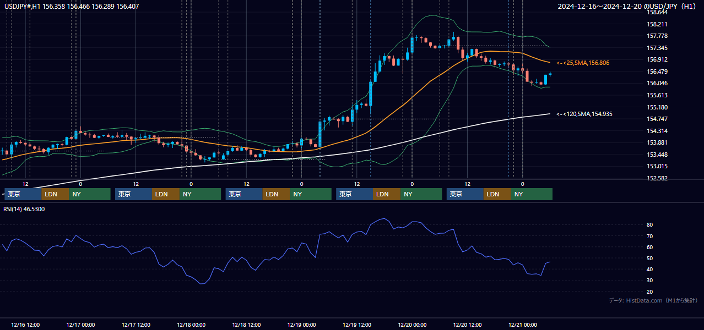The height and width of the screenshot is (330, 704).
Task: Click price axis label 155.613
Action: pos(657,95)
